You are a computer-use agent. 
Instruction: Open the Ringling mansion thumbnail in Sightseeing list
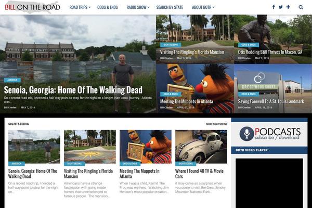point(90,147)
